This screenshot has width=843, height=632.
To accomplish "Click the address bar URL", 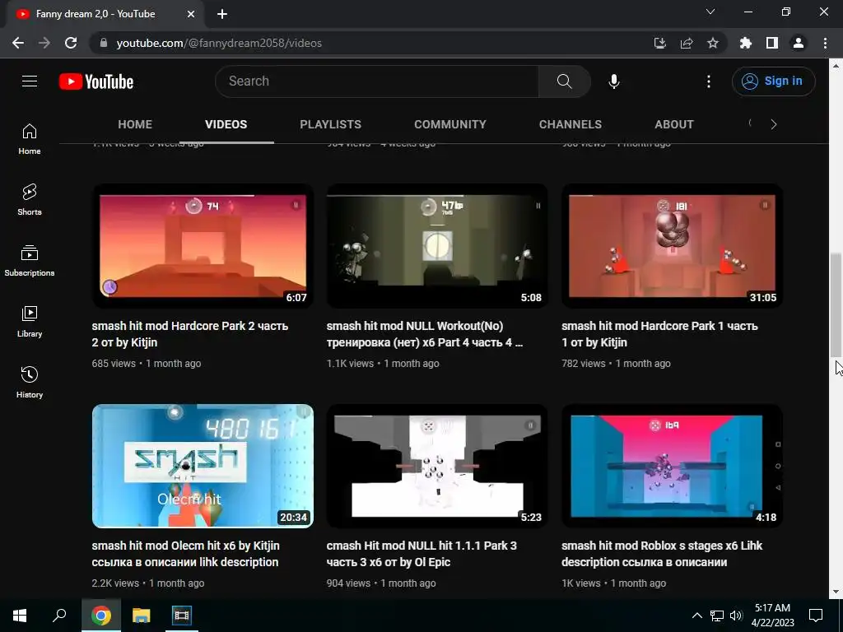I will click(x=219, y=43).
